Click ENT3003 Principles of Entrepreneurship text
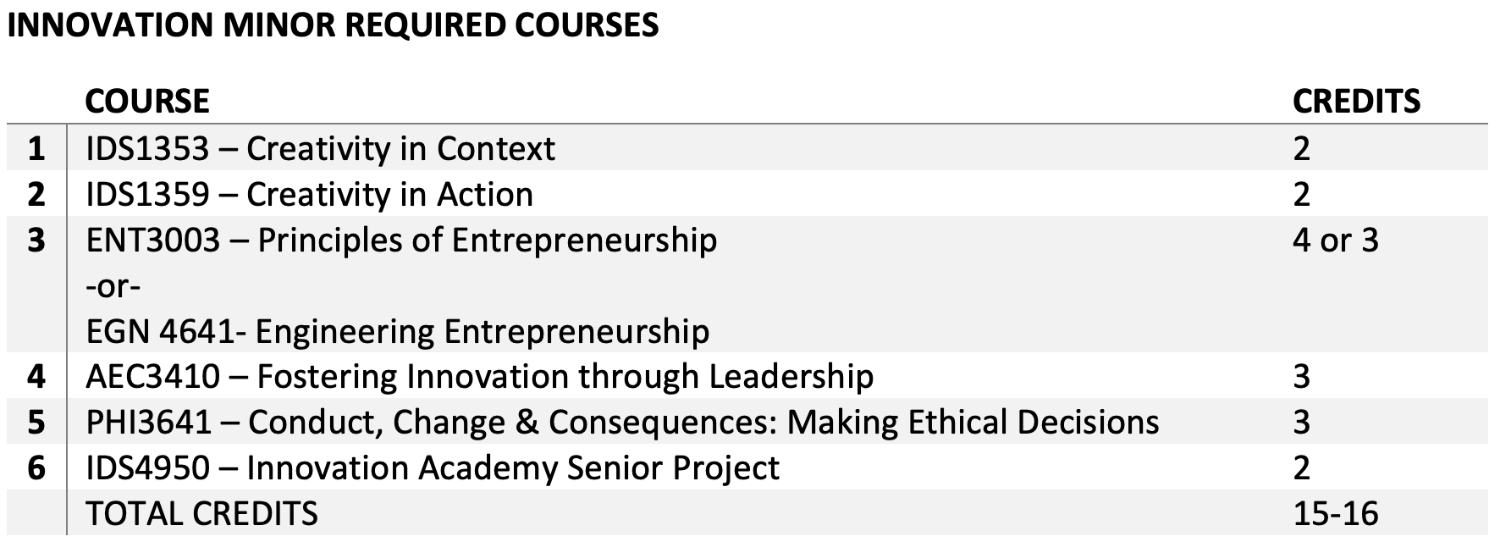This screenshot has width=1500, height=542. pyautogui.click(x=401, y=241)
